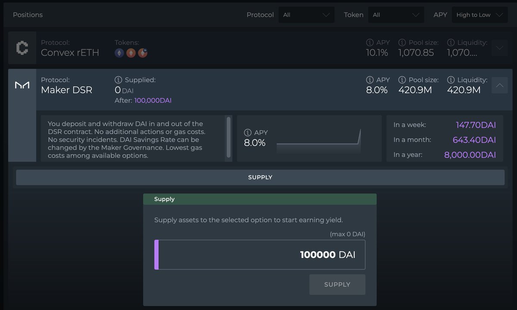This screenshot has width=517, height=310.
Task: Click the SUPPLY button below the amount field
Action: [x=337, y=285]
